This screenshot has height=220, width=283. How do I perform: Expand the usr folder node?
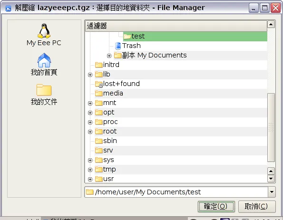click(90, 179)
